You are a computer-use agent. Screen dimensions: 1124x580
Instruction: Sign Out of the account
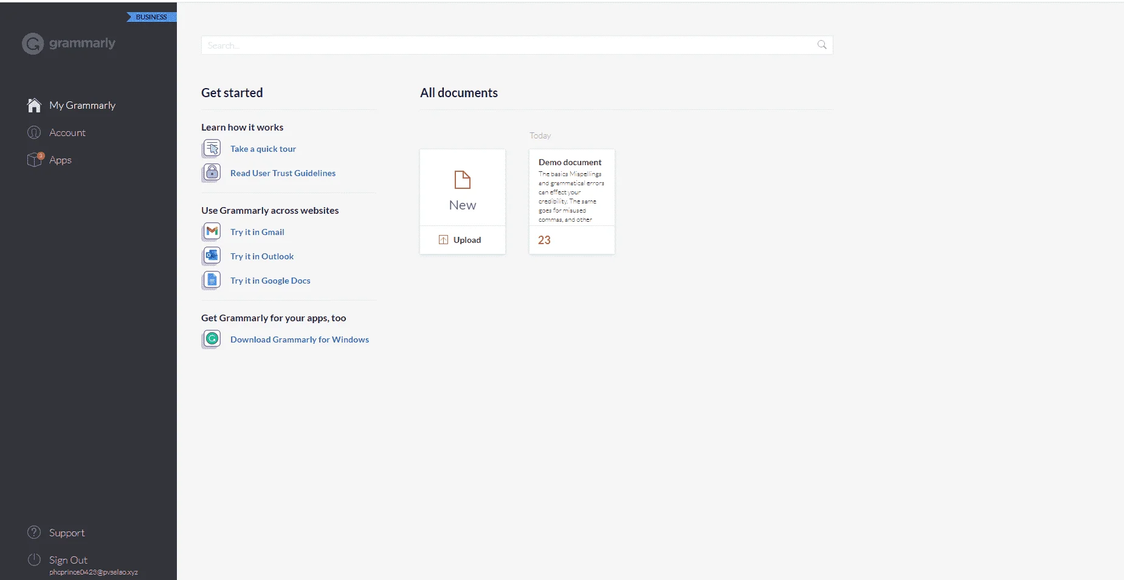68,560
